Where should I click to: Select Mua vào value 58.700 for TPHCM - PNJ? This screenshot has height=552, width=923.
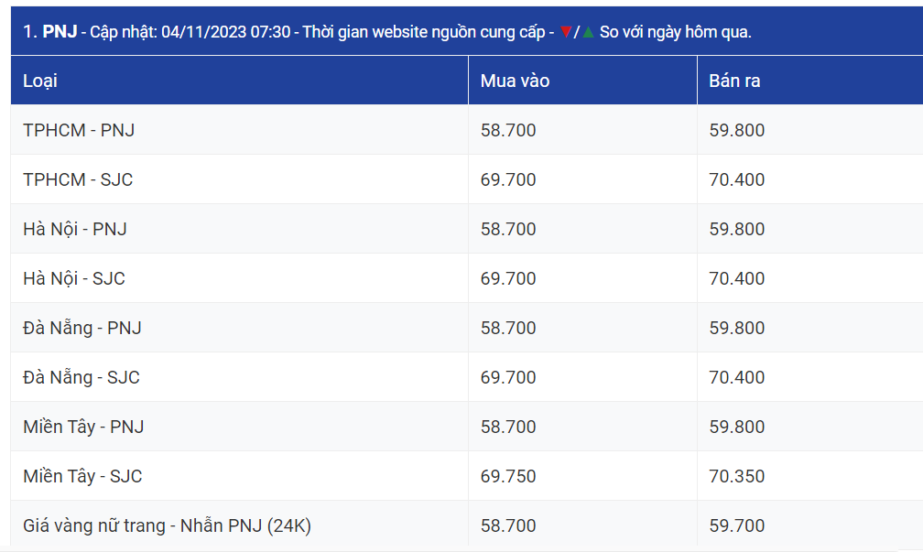click(508, 130)
